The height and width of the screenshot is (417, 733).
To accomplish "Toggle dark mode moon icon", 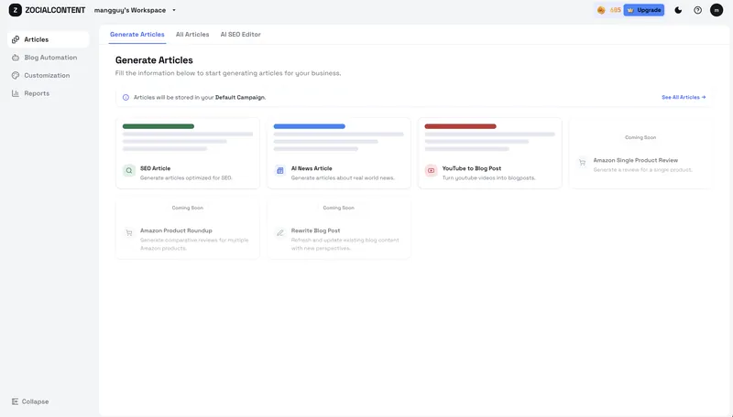I will tap(678, 10).
